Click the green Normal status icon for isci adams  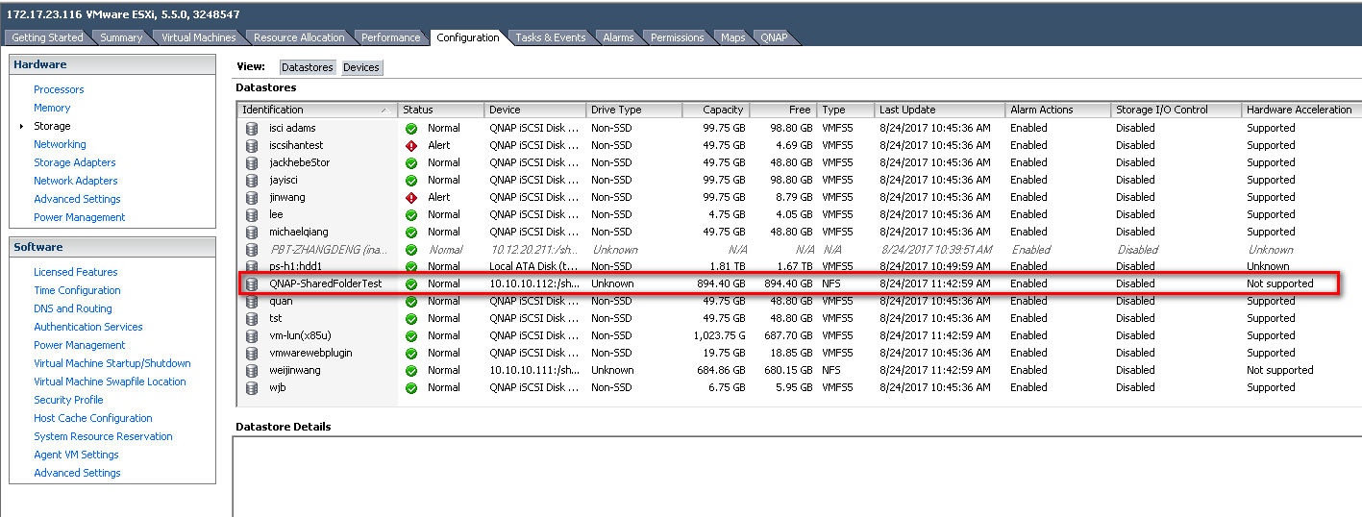point(411,128)
